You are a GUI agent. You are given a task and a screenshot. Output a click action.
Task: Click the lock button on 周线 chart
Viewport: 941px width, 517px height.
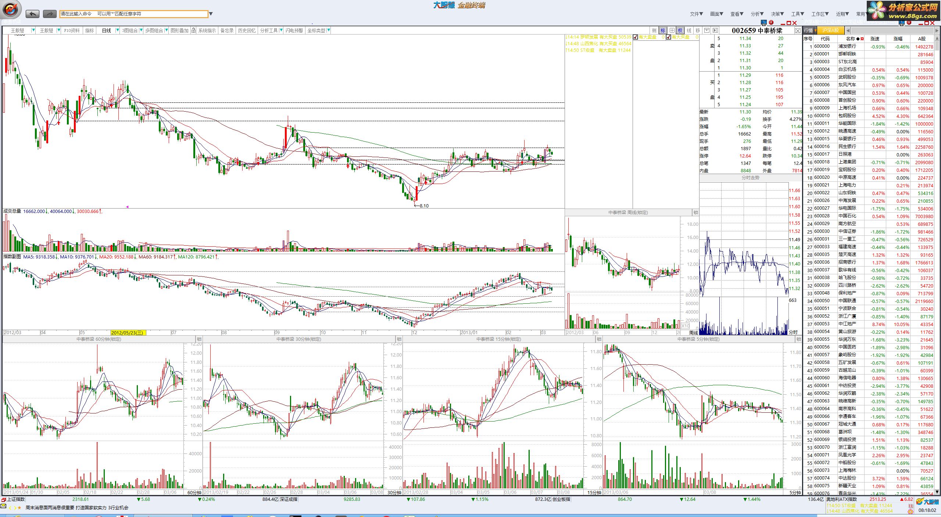tap(695, 213)
